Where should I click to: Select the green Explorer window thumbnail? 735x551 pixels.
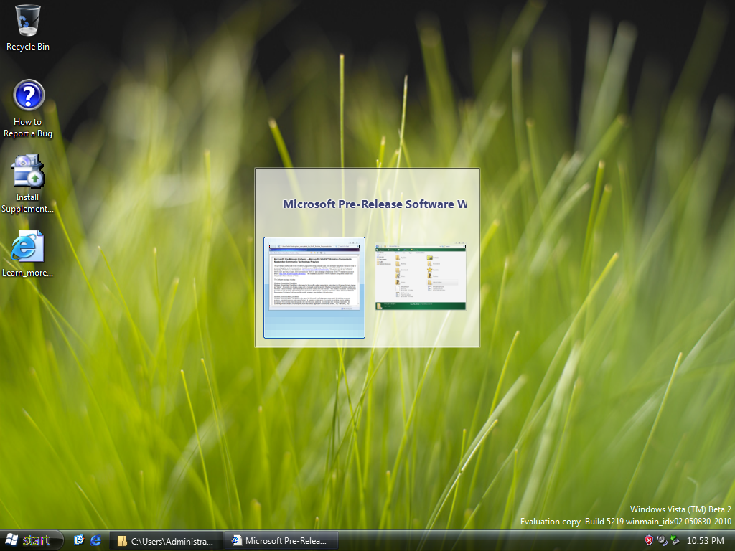tap(420, 277)
